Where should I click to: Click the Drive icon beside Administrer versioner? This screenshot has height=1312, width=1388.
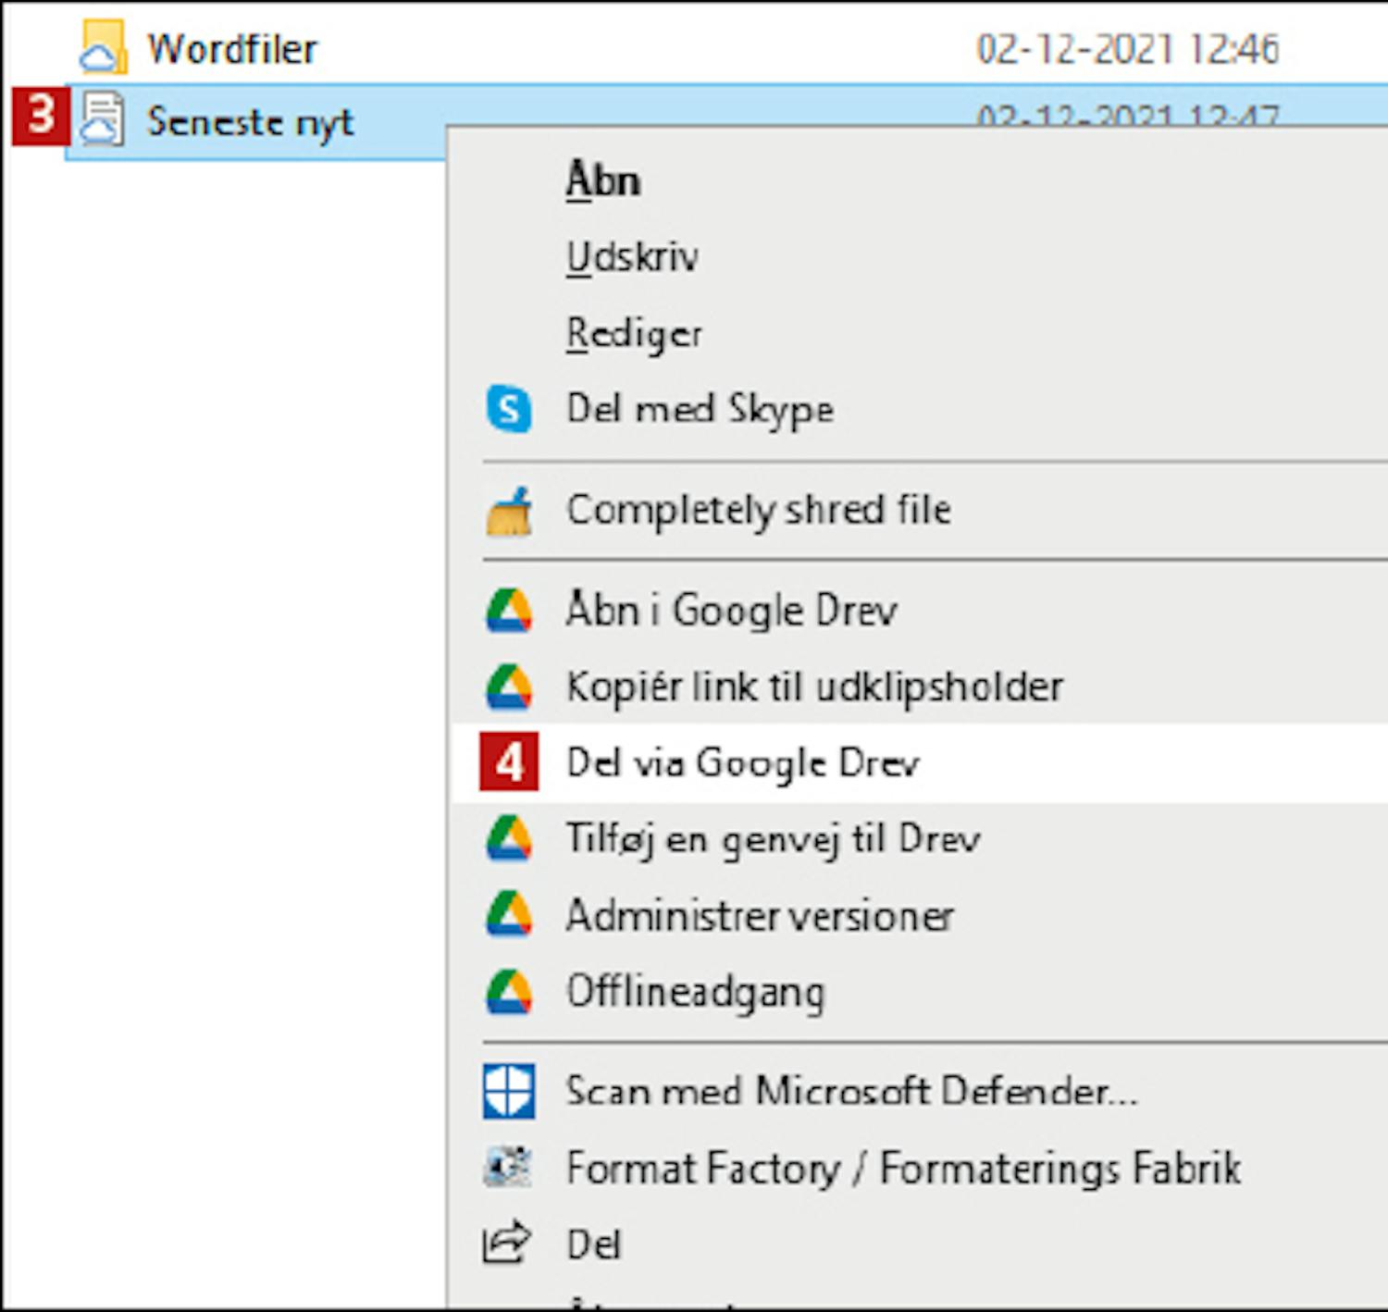509,915
